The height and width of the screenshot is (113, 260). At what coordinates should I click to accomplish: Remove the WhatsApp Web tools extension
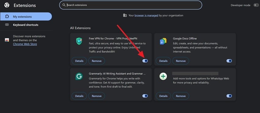click(181, 96)
